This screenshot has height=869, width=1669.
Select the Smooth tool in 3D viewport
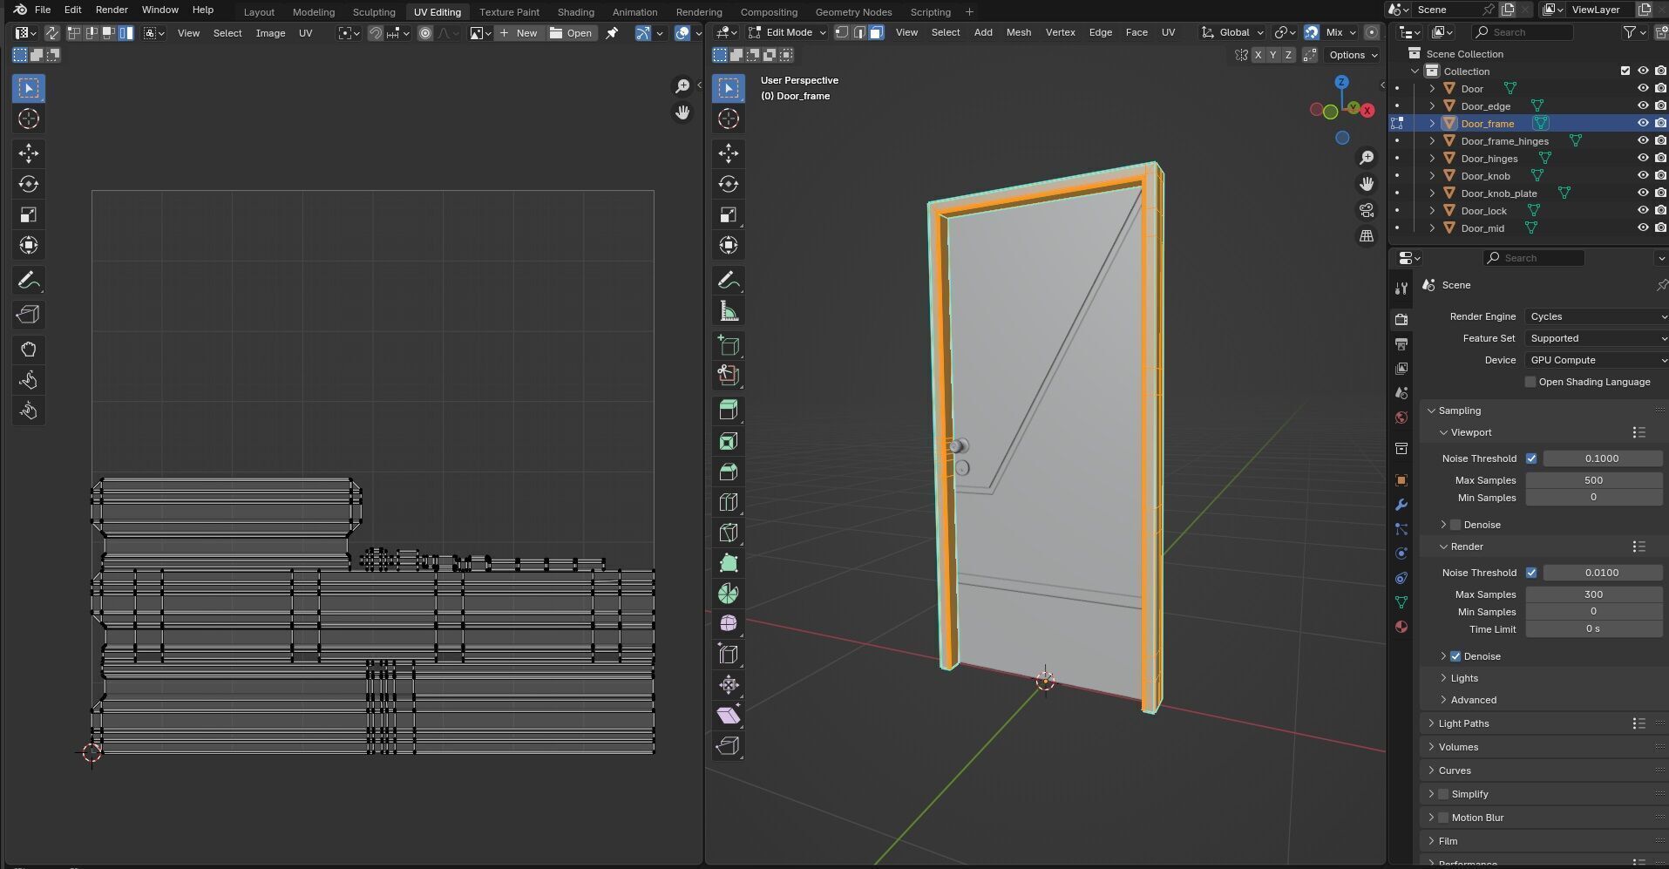click(729, 624)
